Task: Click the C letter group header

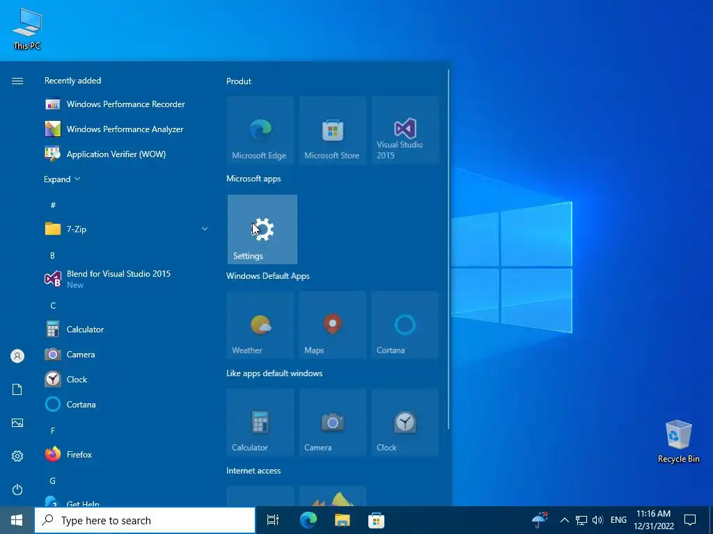Action: click(53, 306)
